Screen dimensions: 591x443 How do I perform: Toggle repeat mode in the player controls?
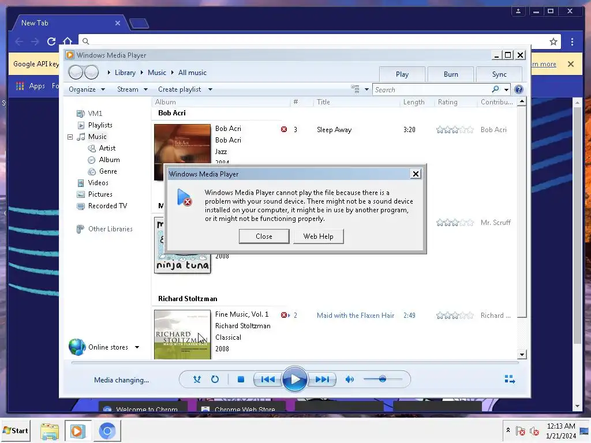pos(215,380)
